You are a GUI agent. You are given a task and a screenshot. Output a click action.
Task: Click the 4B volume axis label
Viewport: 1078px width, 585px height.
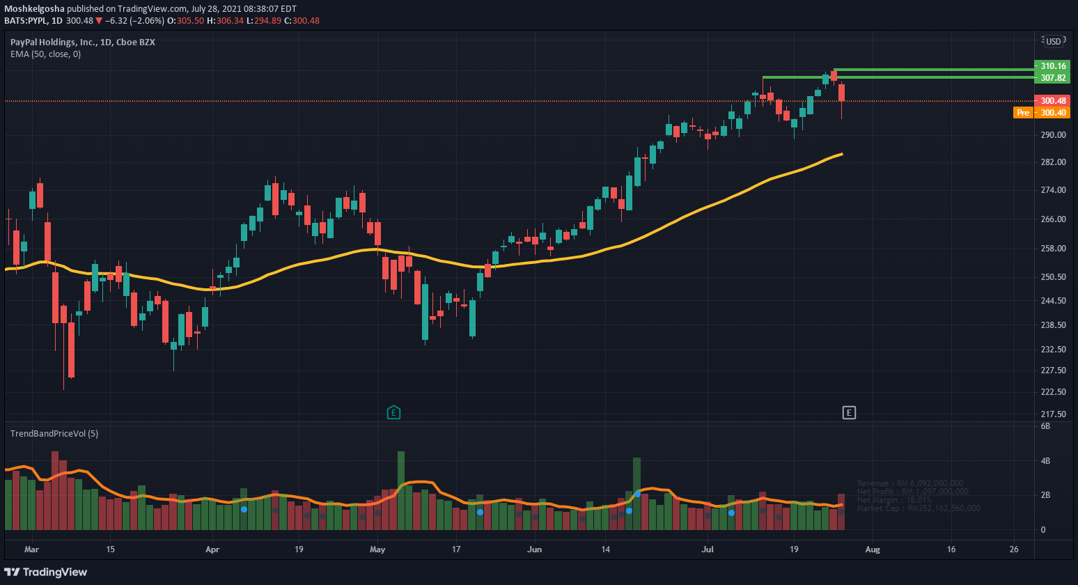[1045, 461]
